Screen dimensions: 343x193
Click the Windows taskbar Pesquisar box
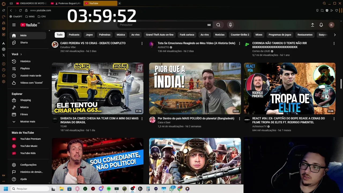tap(30, 189)
